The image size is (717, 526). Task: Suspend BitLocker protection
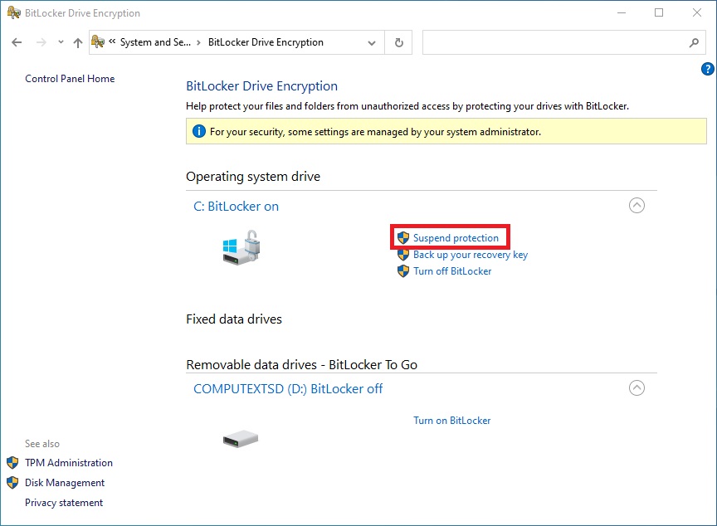[x=456, y=237]
